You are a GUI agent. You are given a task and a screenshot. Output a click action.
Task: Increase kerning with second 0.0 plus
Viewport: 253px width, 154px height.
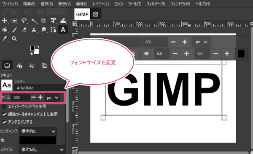[x=227, y=53]
